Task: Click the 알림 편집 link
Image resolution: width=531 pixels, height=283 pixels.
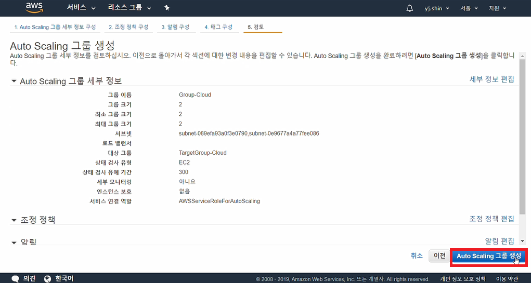Action: pyautogui.click(x=500, y=241)
